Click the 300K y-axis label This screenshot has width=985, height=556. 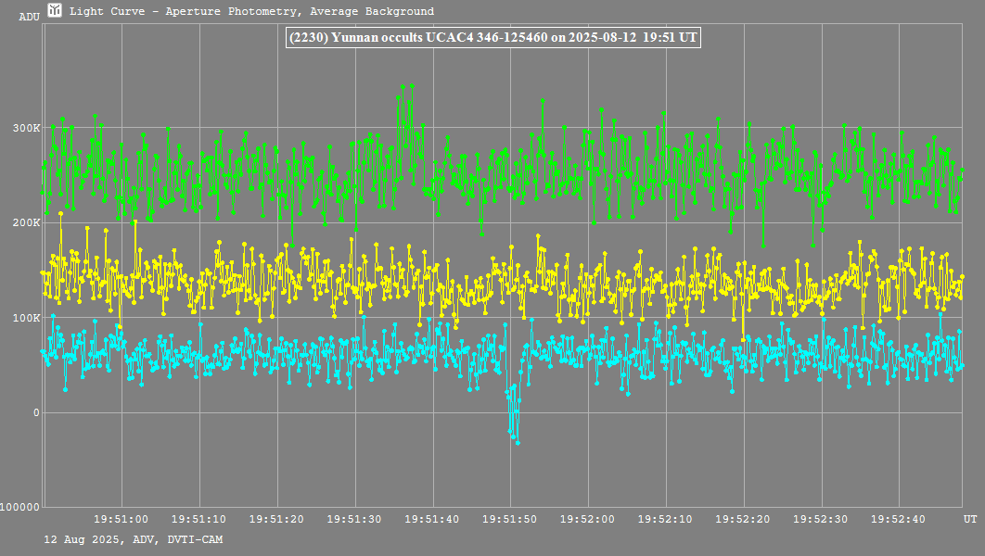pyautogui.click(x=23, y=128)
